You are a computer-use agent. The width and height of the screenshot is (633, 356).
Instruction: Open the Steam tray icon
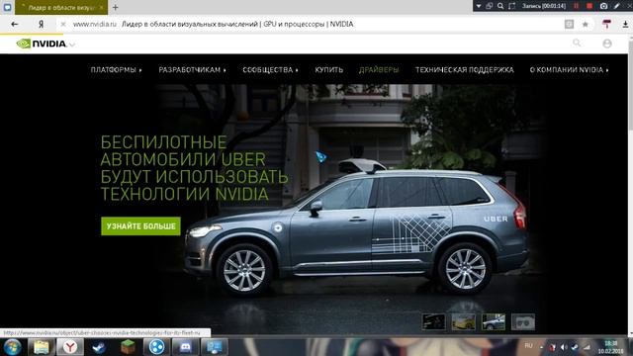click(575, 347)
